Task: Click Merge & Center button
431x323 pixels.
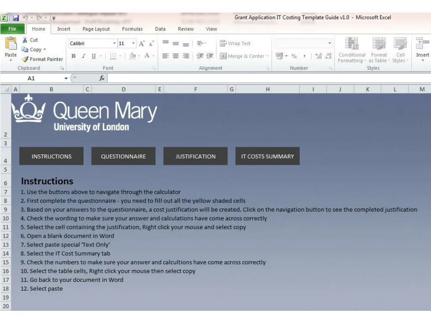Action: pyautogui.click(x=242, y=56)
